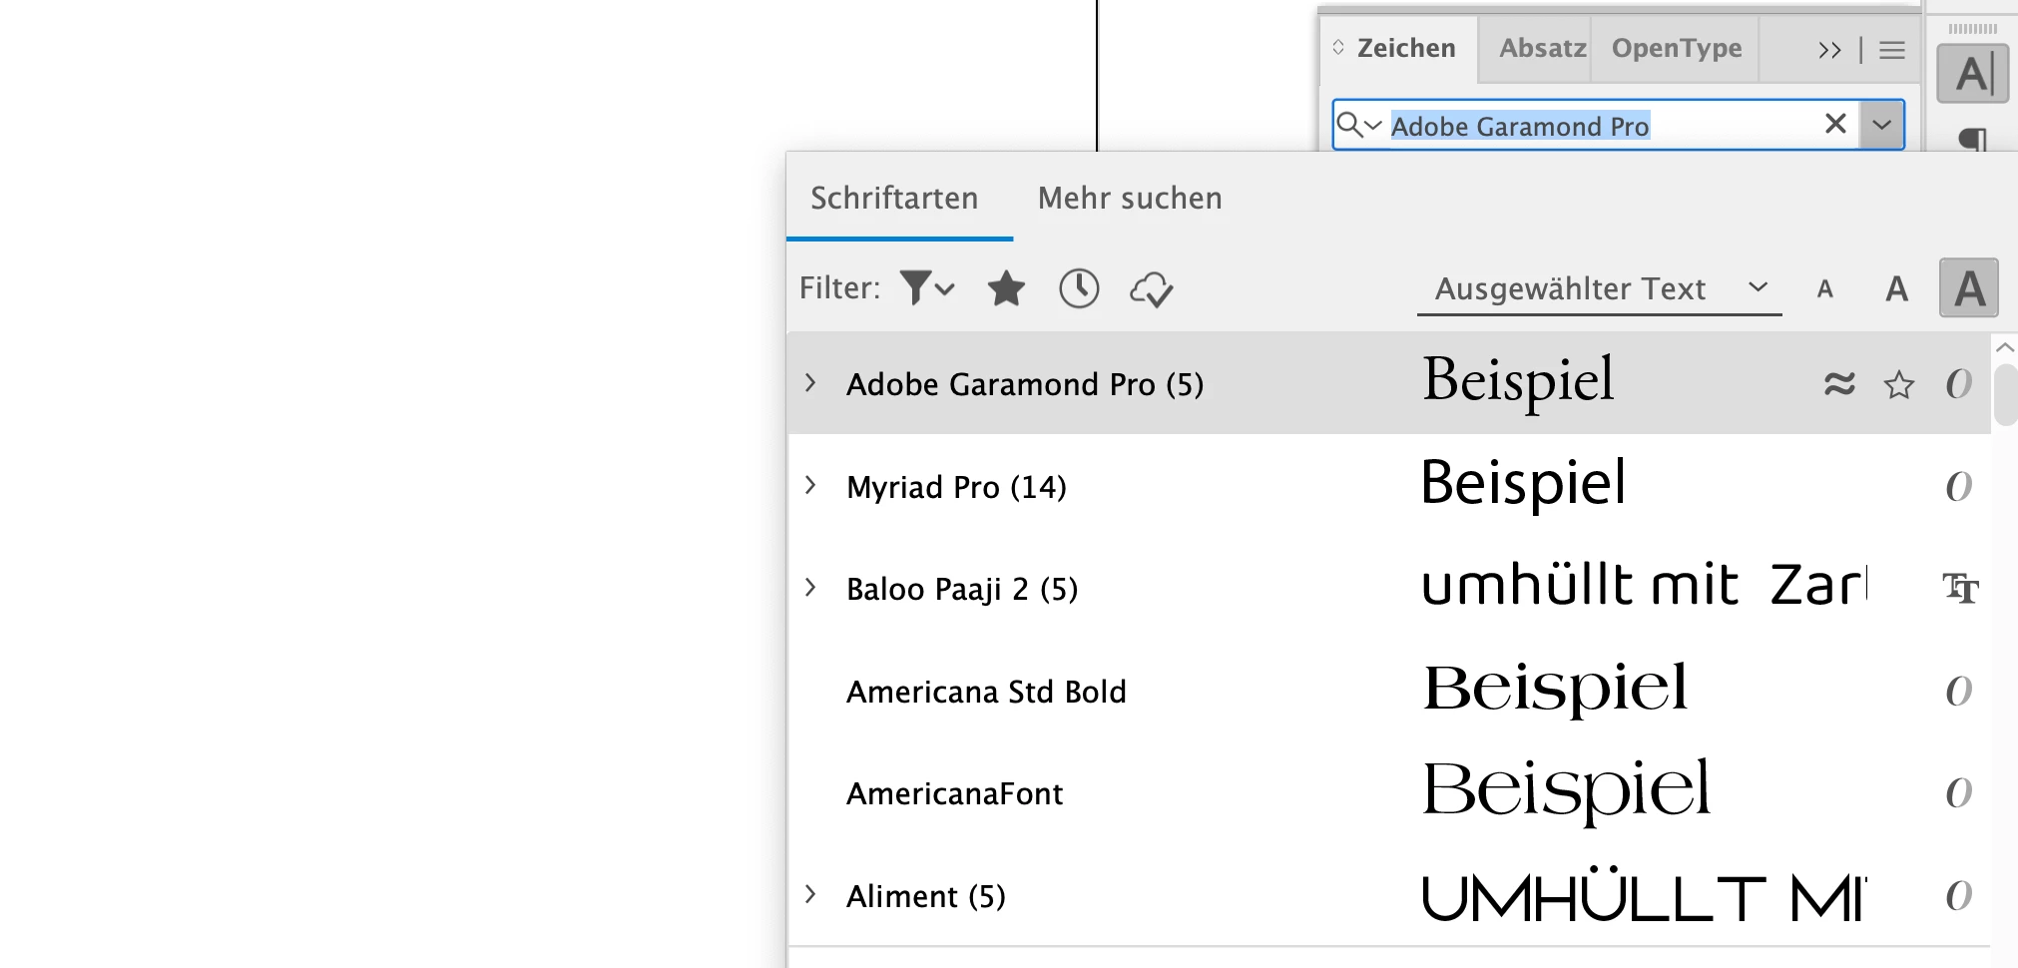Switch to the Mehr suchen tab
Viewport: 2018px width, 968px height.
(x=1130, y=199)
